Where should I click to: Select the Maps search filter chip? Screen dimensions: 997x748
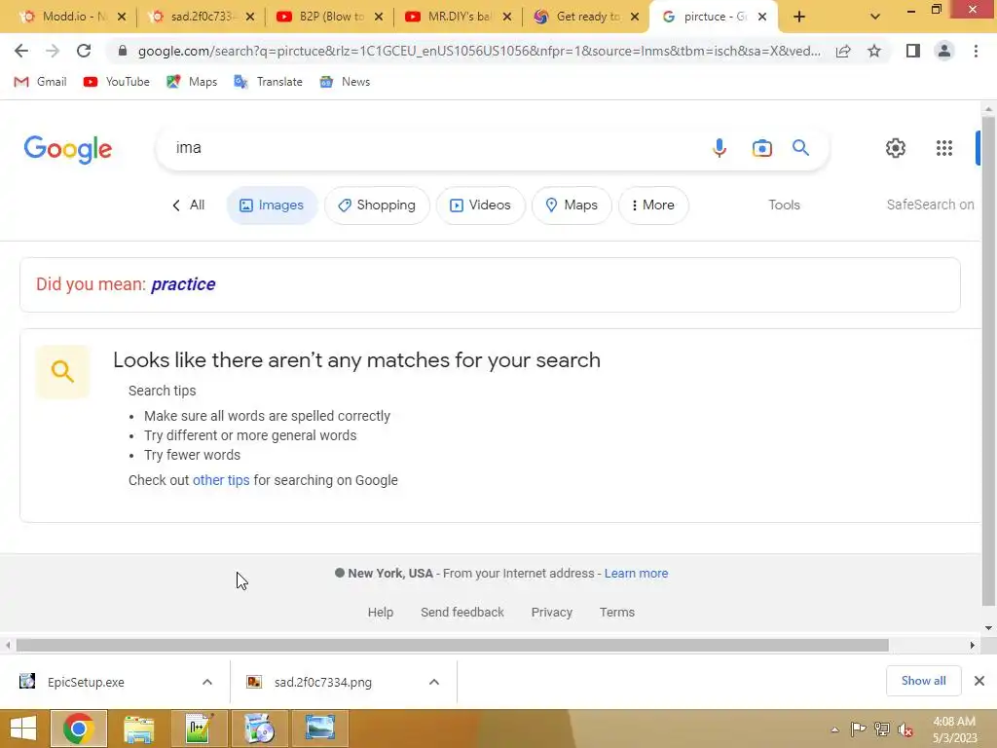(572, 205)
